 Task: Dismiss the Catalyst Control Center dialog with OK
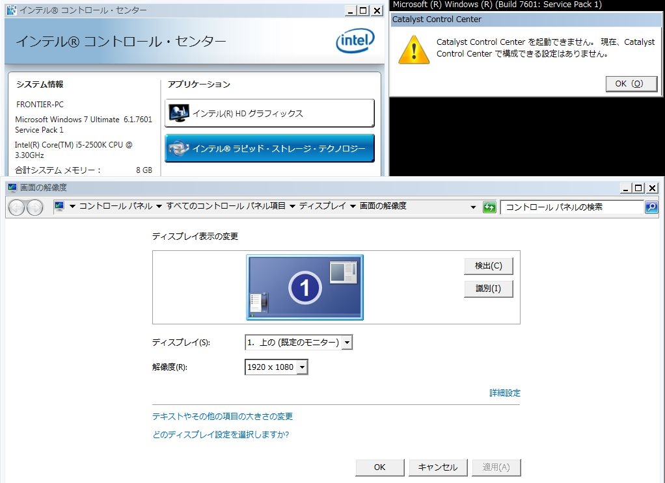coord(631,84)
